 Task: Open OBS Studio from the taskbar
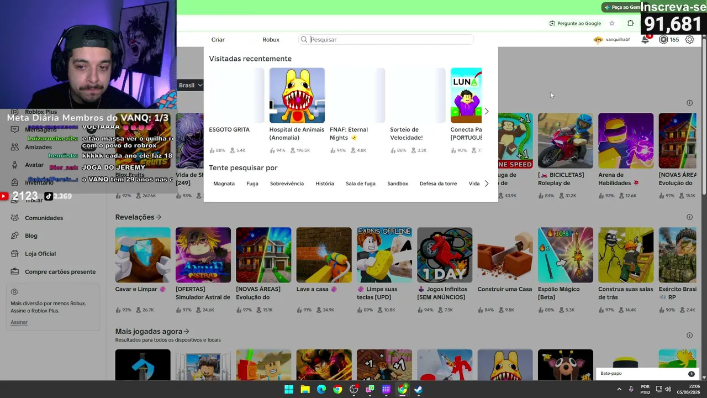point(354,389)
